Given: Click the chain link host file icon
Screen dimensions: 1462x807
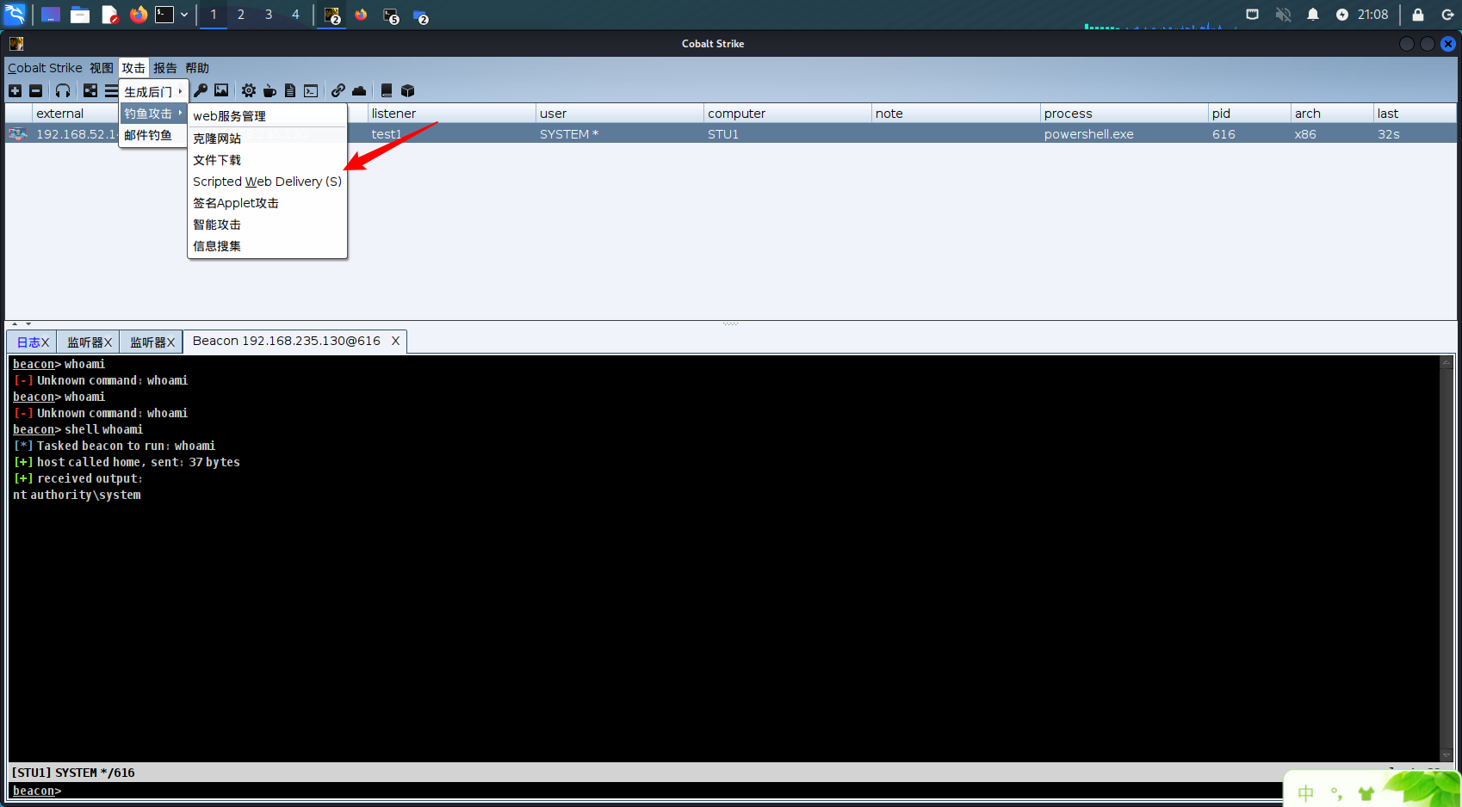Looking at the screenshot, I should [338, 90].
